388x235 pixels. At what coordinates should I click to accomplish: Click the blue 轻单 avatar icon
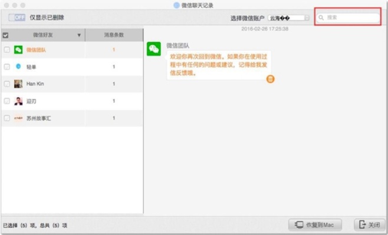[x=18, y=66]
